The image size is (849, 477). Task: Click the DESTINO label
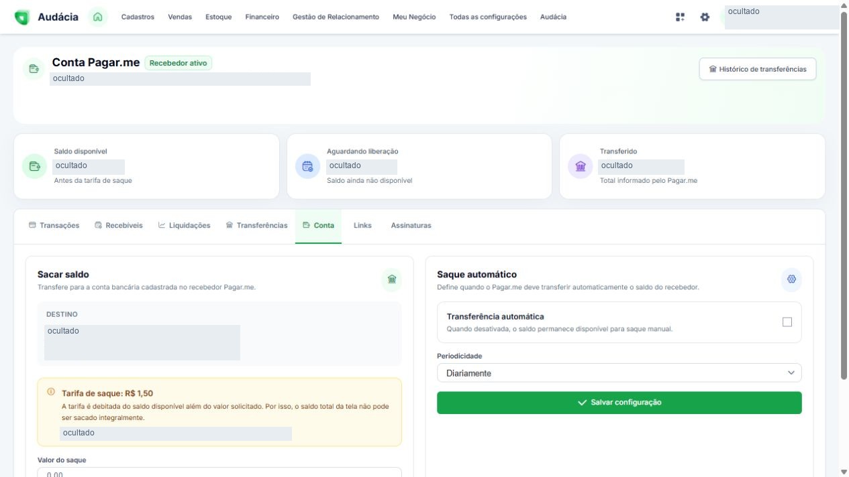pos(62,314)
